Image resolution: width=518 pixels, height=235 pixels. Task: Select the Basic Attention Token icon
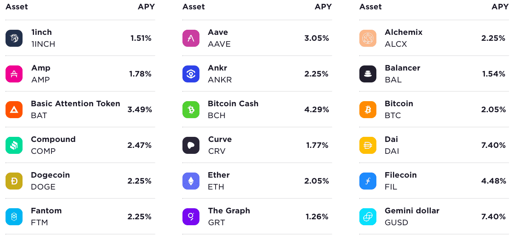(x=14, y=110)
